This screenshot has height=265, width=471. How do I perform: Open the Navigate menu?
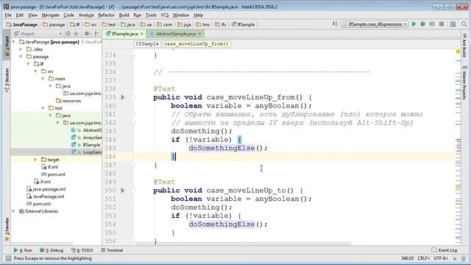(x=51, y=15)
